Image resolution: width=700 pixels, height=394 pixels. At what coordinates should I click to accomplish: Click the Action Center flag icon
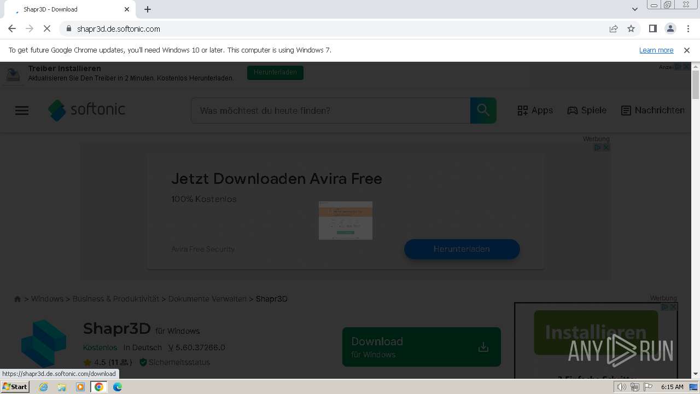[x=648, y=387]
